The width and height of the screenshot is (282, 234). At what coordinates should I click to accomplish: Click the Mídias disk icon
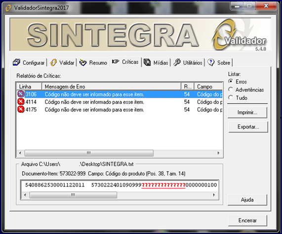click(147, 62)
